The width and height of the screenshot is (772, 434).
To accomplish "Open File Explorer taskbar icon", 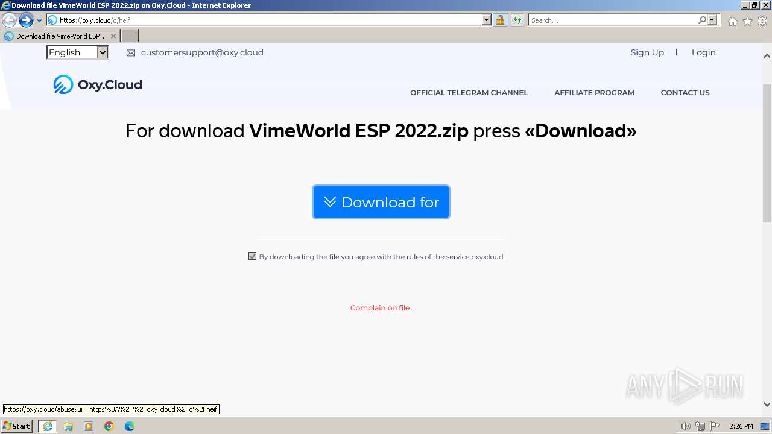I will [68, 426].
